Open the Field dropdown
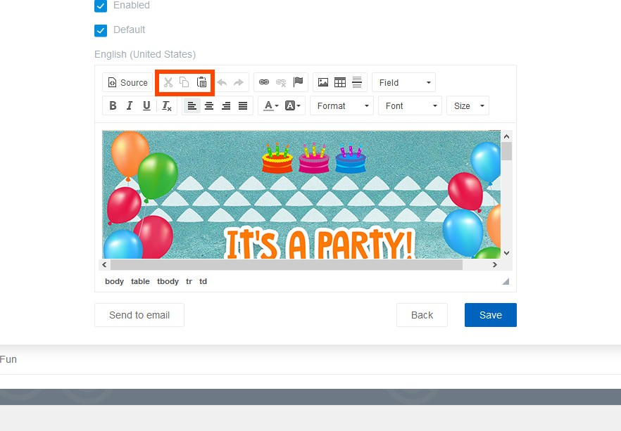This screenshot has width=621, height=431. [403, 82]
